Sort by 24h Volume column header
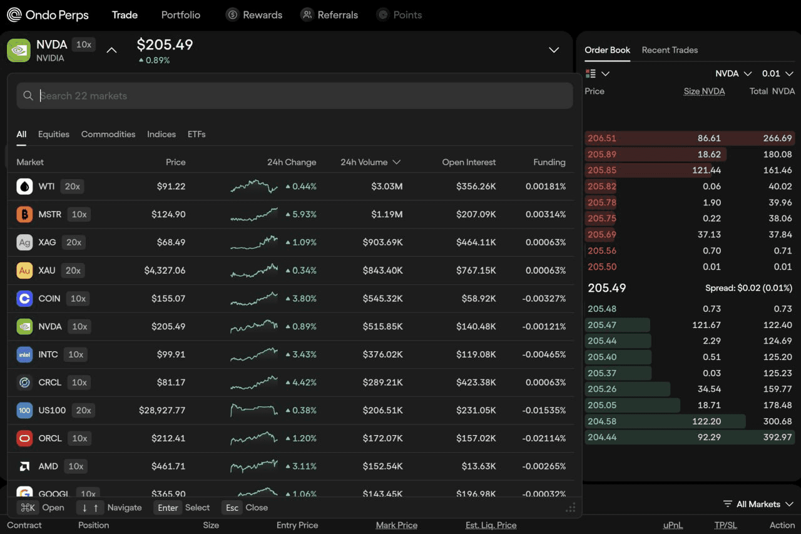801x534 pixels. pos(370,162)
